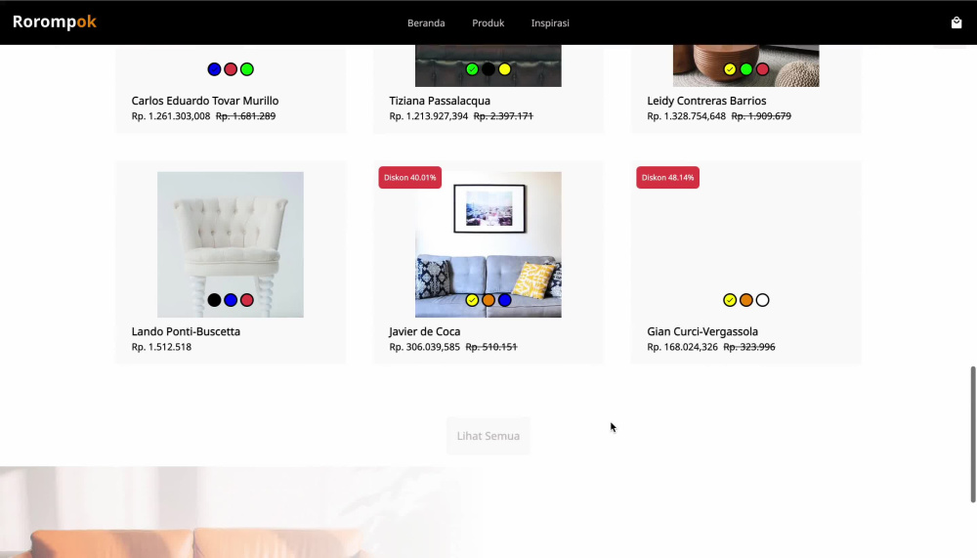
Task: Open the Beranda menu item
Action: 426,23
